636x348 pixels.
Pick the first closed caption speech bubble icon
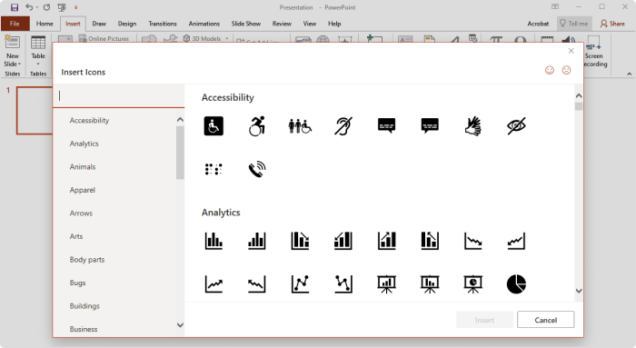tap(386, 125)
